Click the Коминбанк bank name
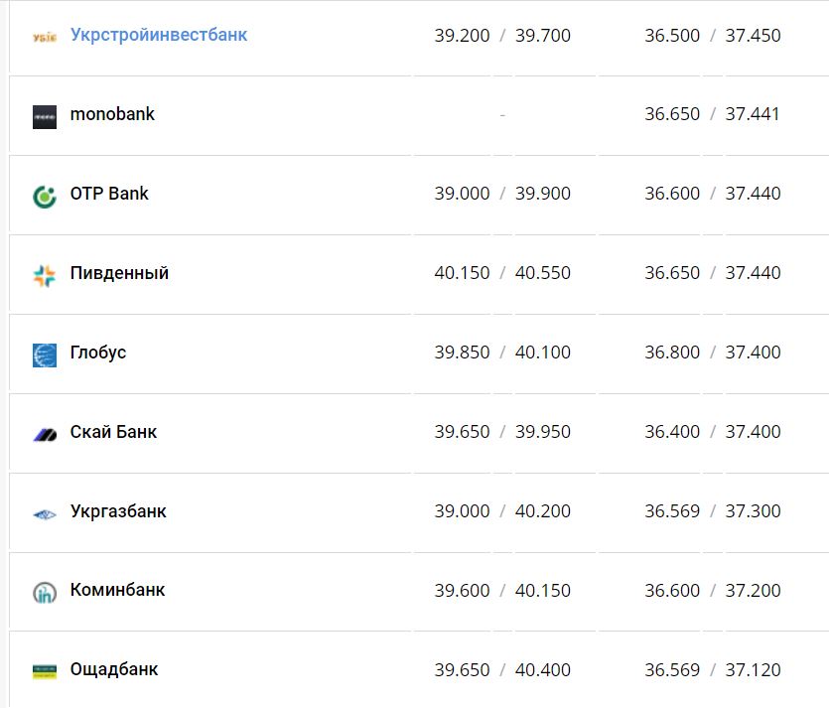Viewport: 829px width, 708px height. click(x=117, y=590)
